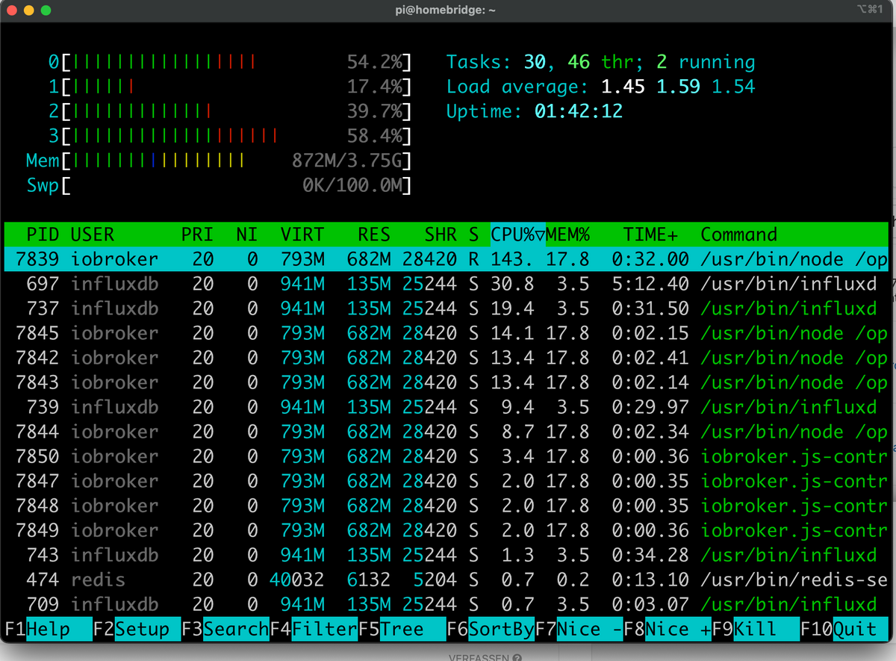Click the 5:12.40 TIME+ value
This screenshot has height=661, width=896.
(x=650, y=284)
